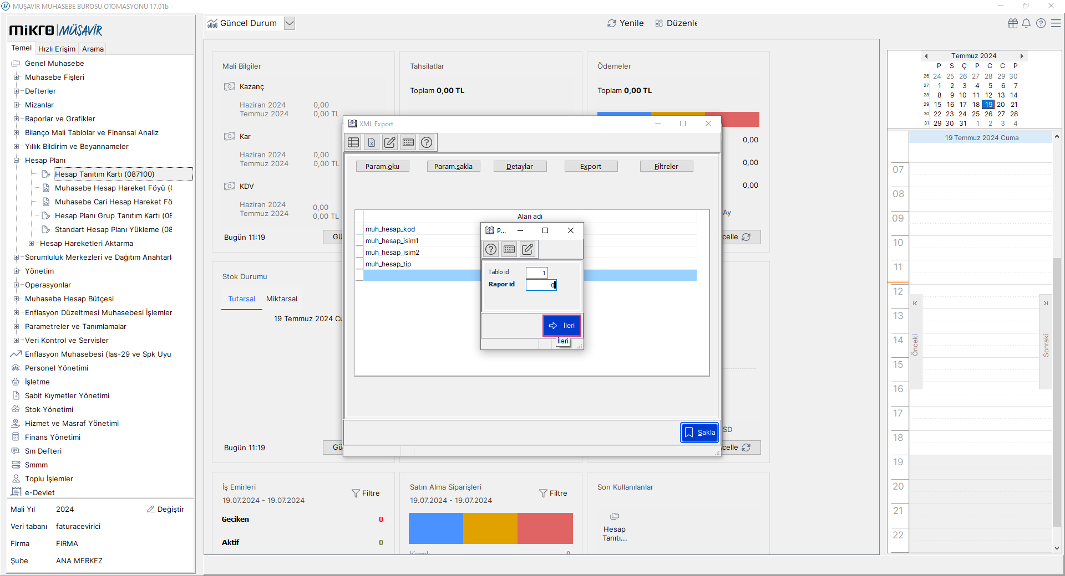
Task: Click the orange segment of Satın Alma chart
Action: click(490, 528)
